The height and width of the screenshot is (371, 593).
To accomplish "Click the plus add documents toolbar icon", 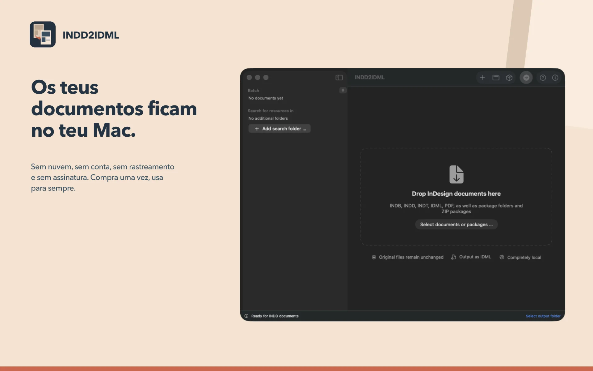I will pos(482,78).
